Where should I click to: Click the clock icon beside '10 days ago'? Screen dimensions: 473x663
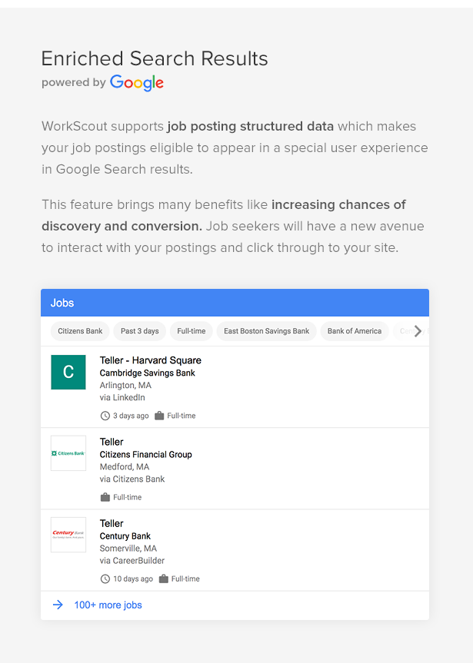[105, 578]
